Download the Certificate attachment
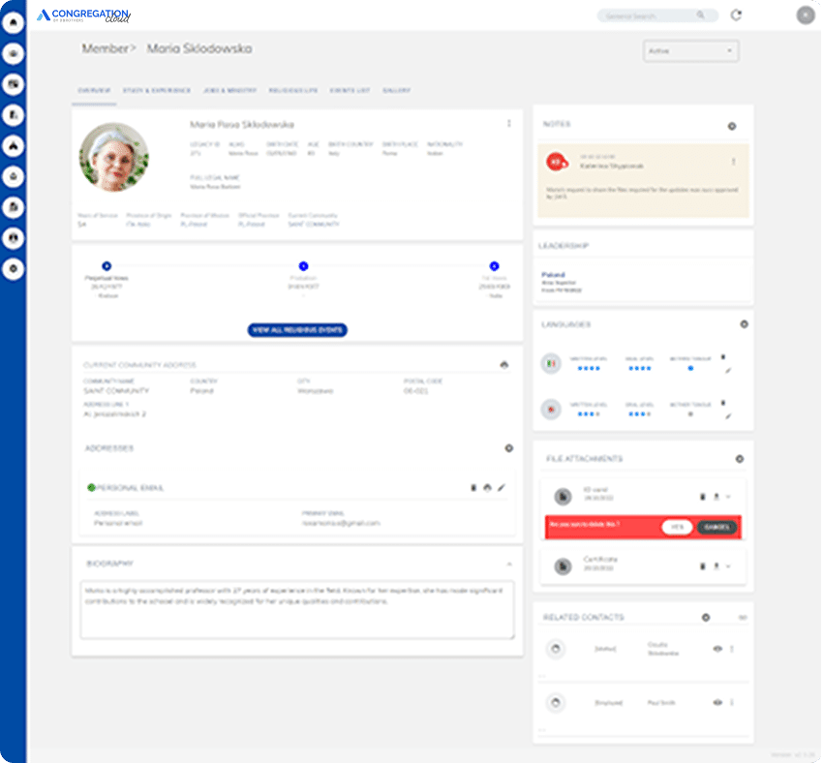The height and width of the screenshot is (763, 823). click(716, 566)
